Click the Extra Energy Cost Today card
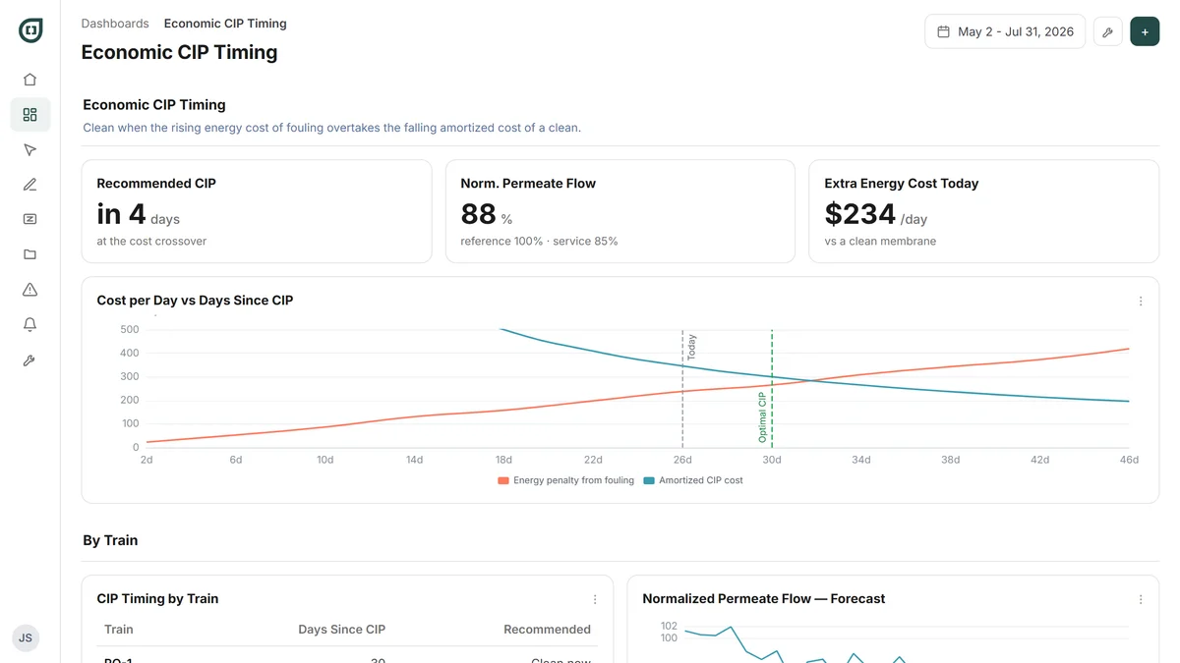Viewport: 1180px width, 663px height. (x=984, y=211)
